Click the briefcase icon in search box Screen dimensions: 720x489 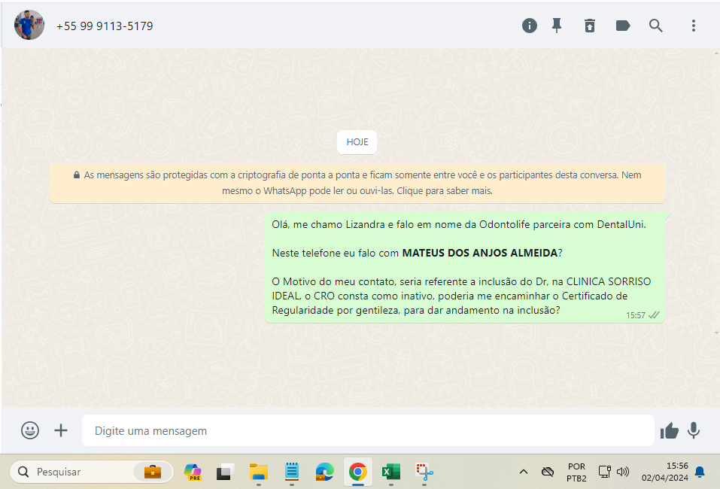(x=153, y=472)
